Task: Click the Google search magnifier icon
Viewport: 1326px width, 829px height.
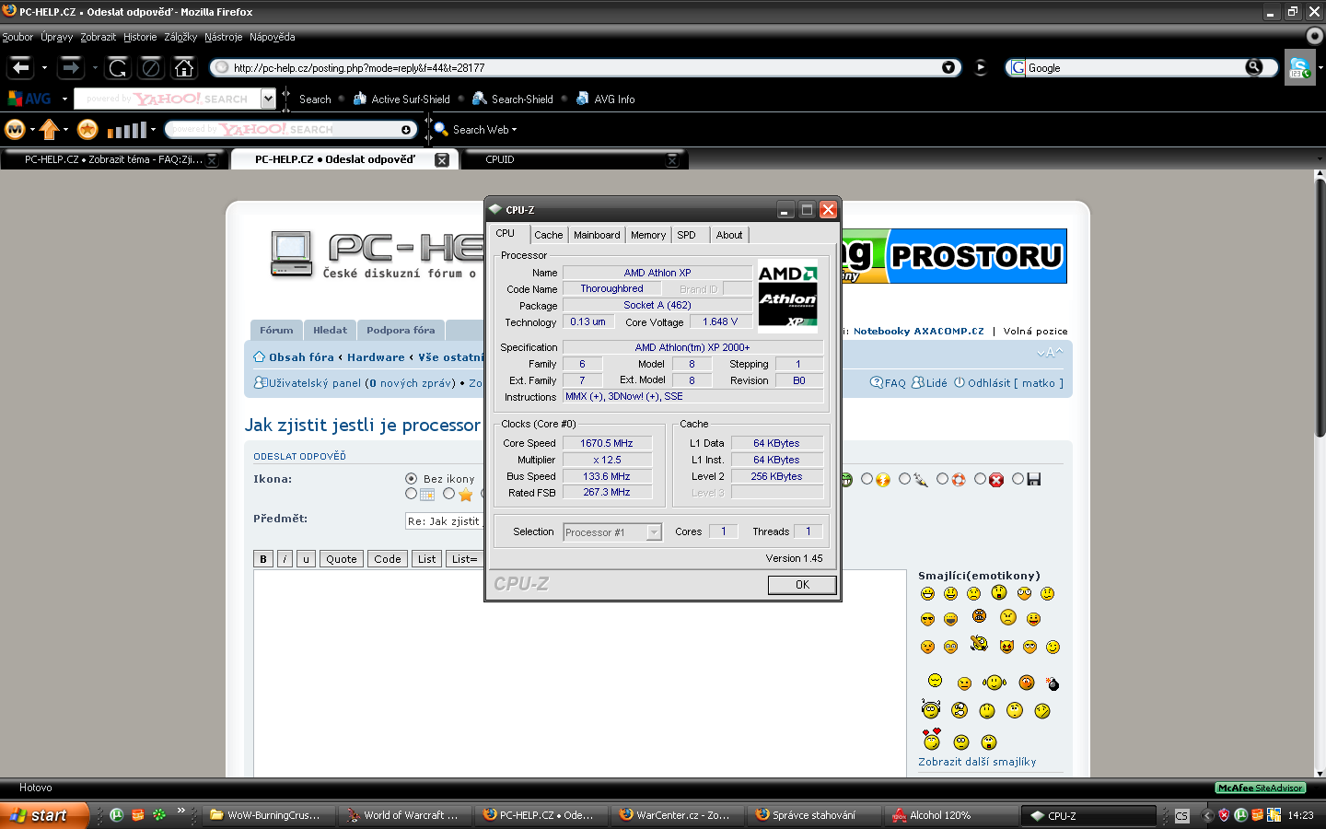Action: 1254,67
